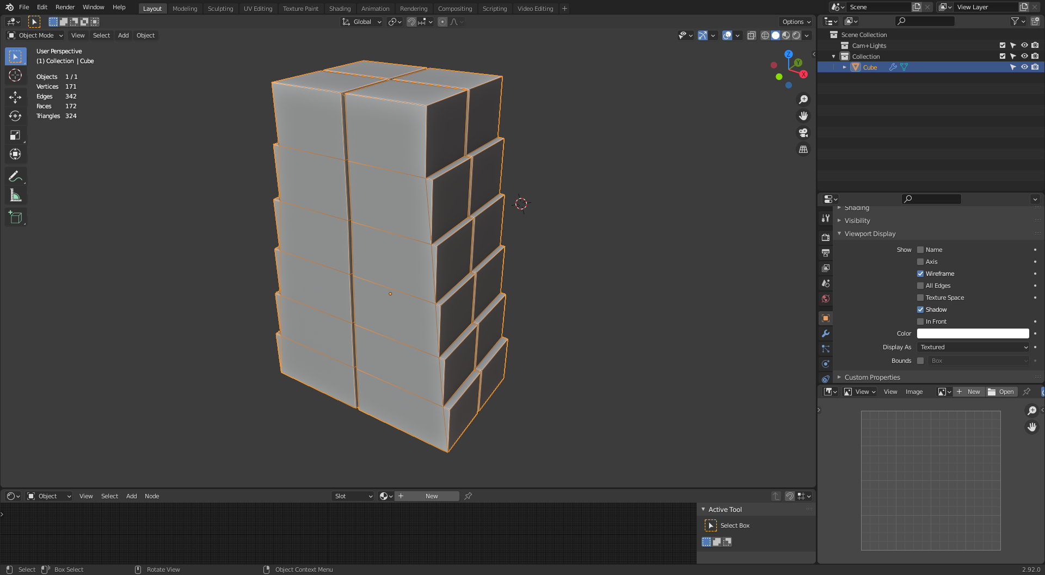This screenshot has height=575, width=1045.
Task: Activate the Annotate pencil tool
Action: click(15, 176)
